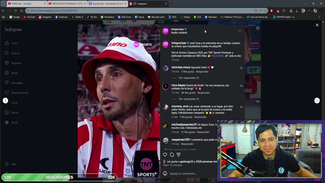The width and height of the screenshot is (325, 183).
Task: Like minniee.mous's comment
Action: pos(241,68)
